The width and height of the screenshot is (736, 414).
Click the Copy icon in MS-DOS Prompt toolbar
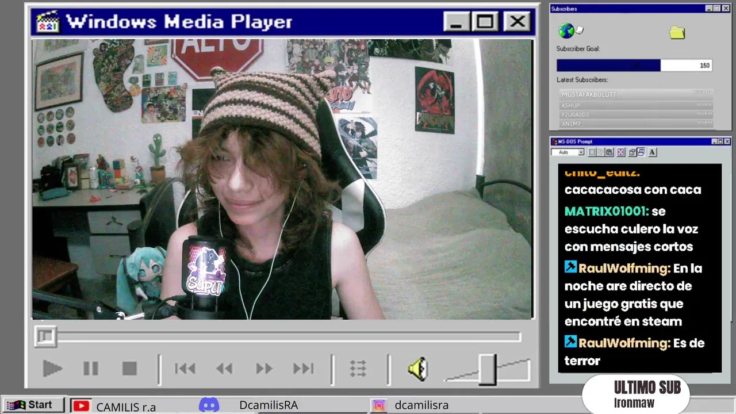coord(601,152)
